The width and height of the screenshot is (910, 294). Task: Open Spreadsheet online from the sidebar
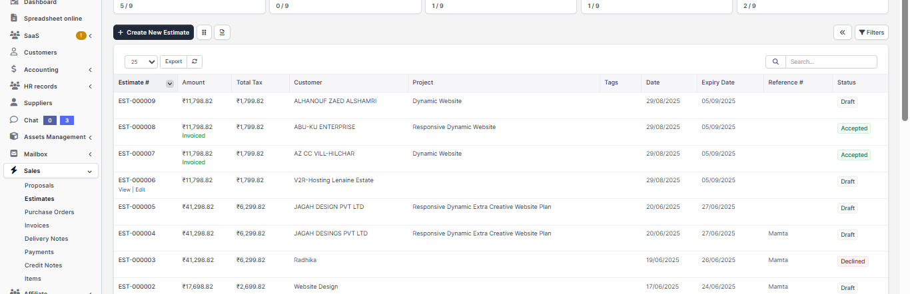tap(53, 18)
